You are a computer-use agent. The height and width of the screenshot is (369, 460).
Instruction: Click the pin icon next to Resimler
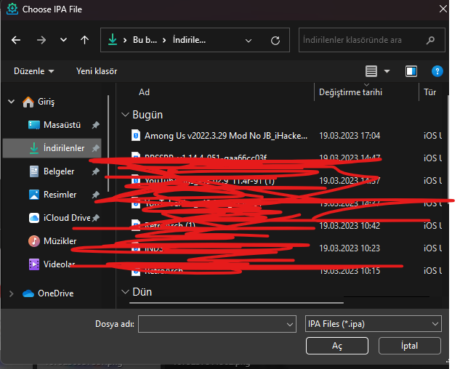coord(96,195)
